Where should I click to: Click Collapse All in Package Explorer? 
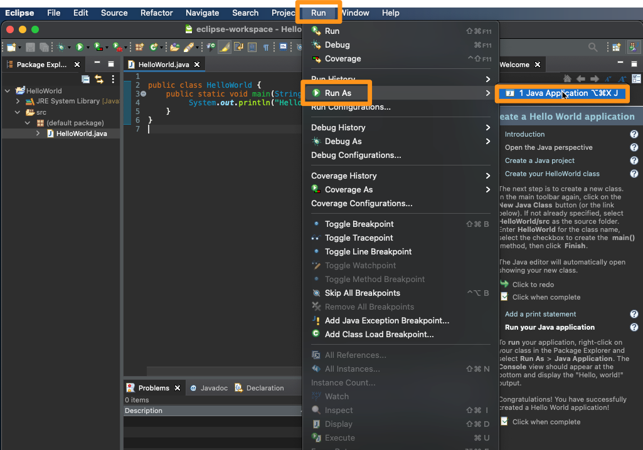pyautogui.click(x=85, y=79)
